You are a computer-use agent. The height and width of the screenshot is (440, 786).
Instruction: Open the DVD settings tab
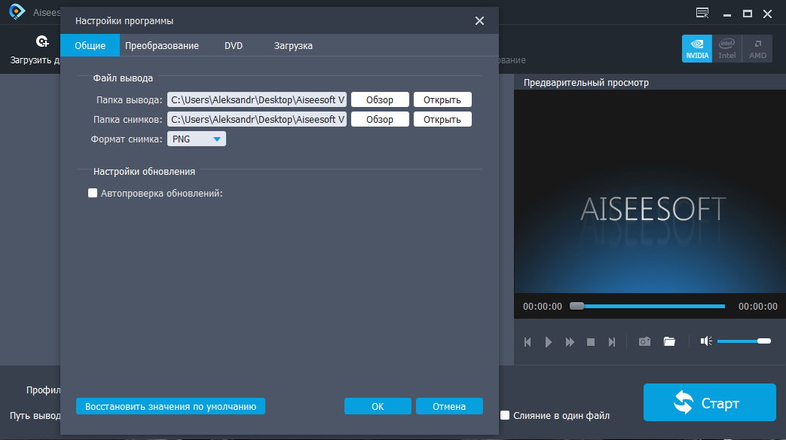point(234,46)
